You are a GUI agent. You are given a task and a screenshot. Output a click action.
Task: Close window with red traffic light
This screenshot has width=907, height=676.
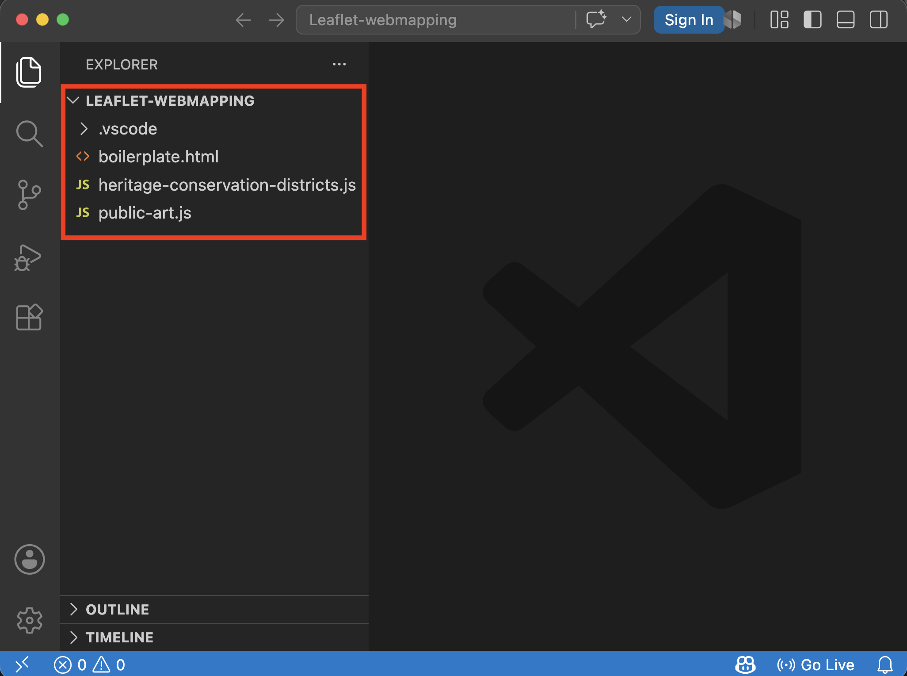pos(22,19)
